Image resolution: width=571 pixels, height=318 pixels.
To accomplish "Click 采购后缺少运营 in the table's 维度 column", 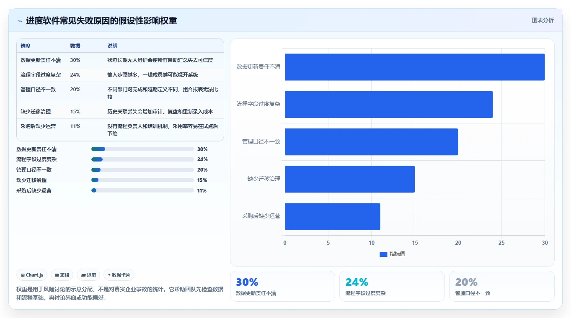I will pyautogui.click(x=38, y=126).
